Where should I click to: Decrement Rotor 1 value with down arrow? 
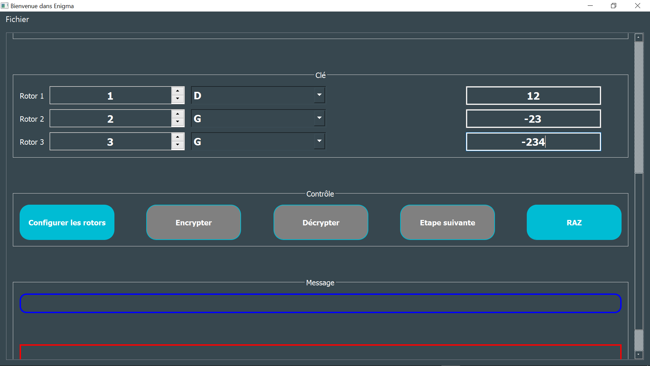178,99
